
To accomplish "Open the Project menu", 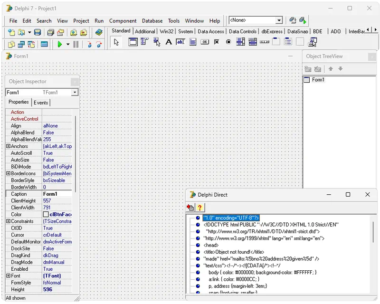I will pyautogui.click(x=81, y=21).
